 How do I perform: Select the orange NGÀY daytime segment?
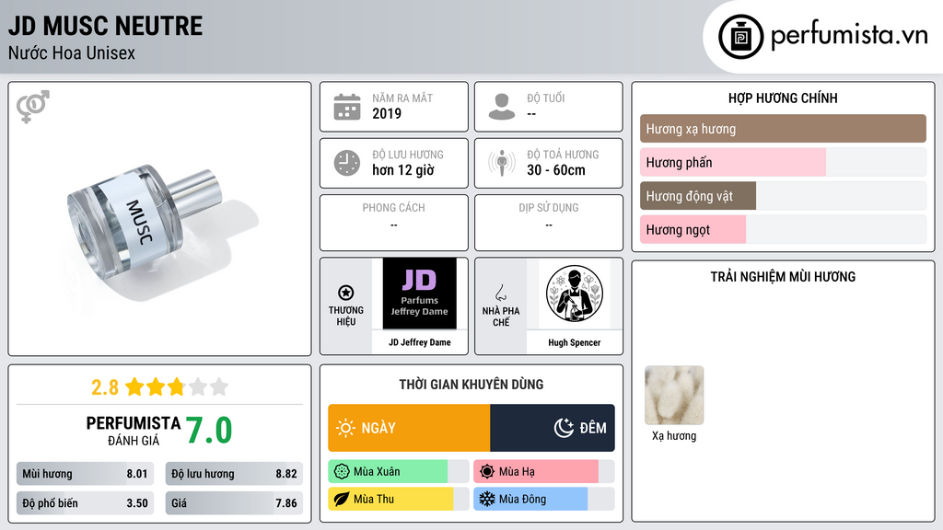(x=409, y=428)
